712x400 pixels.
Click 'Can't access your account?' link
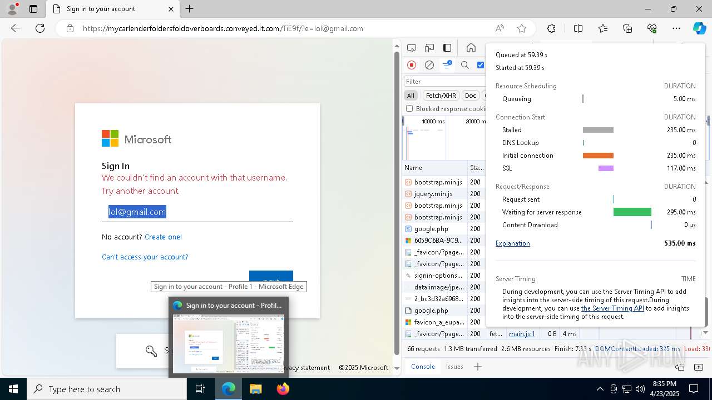pyautogui.click(x=145, y=257)
